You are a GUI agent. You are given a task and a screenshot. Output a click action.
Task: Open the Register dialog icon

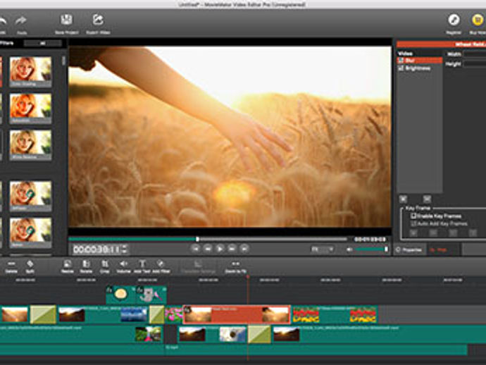[x=454, y=20]
